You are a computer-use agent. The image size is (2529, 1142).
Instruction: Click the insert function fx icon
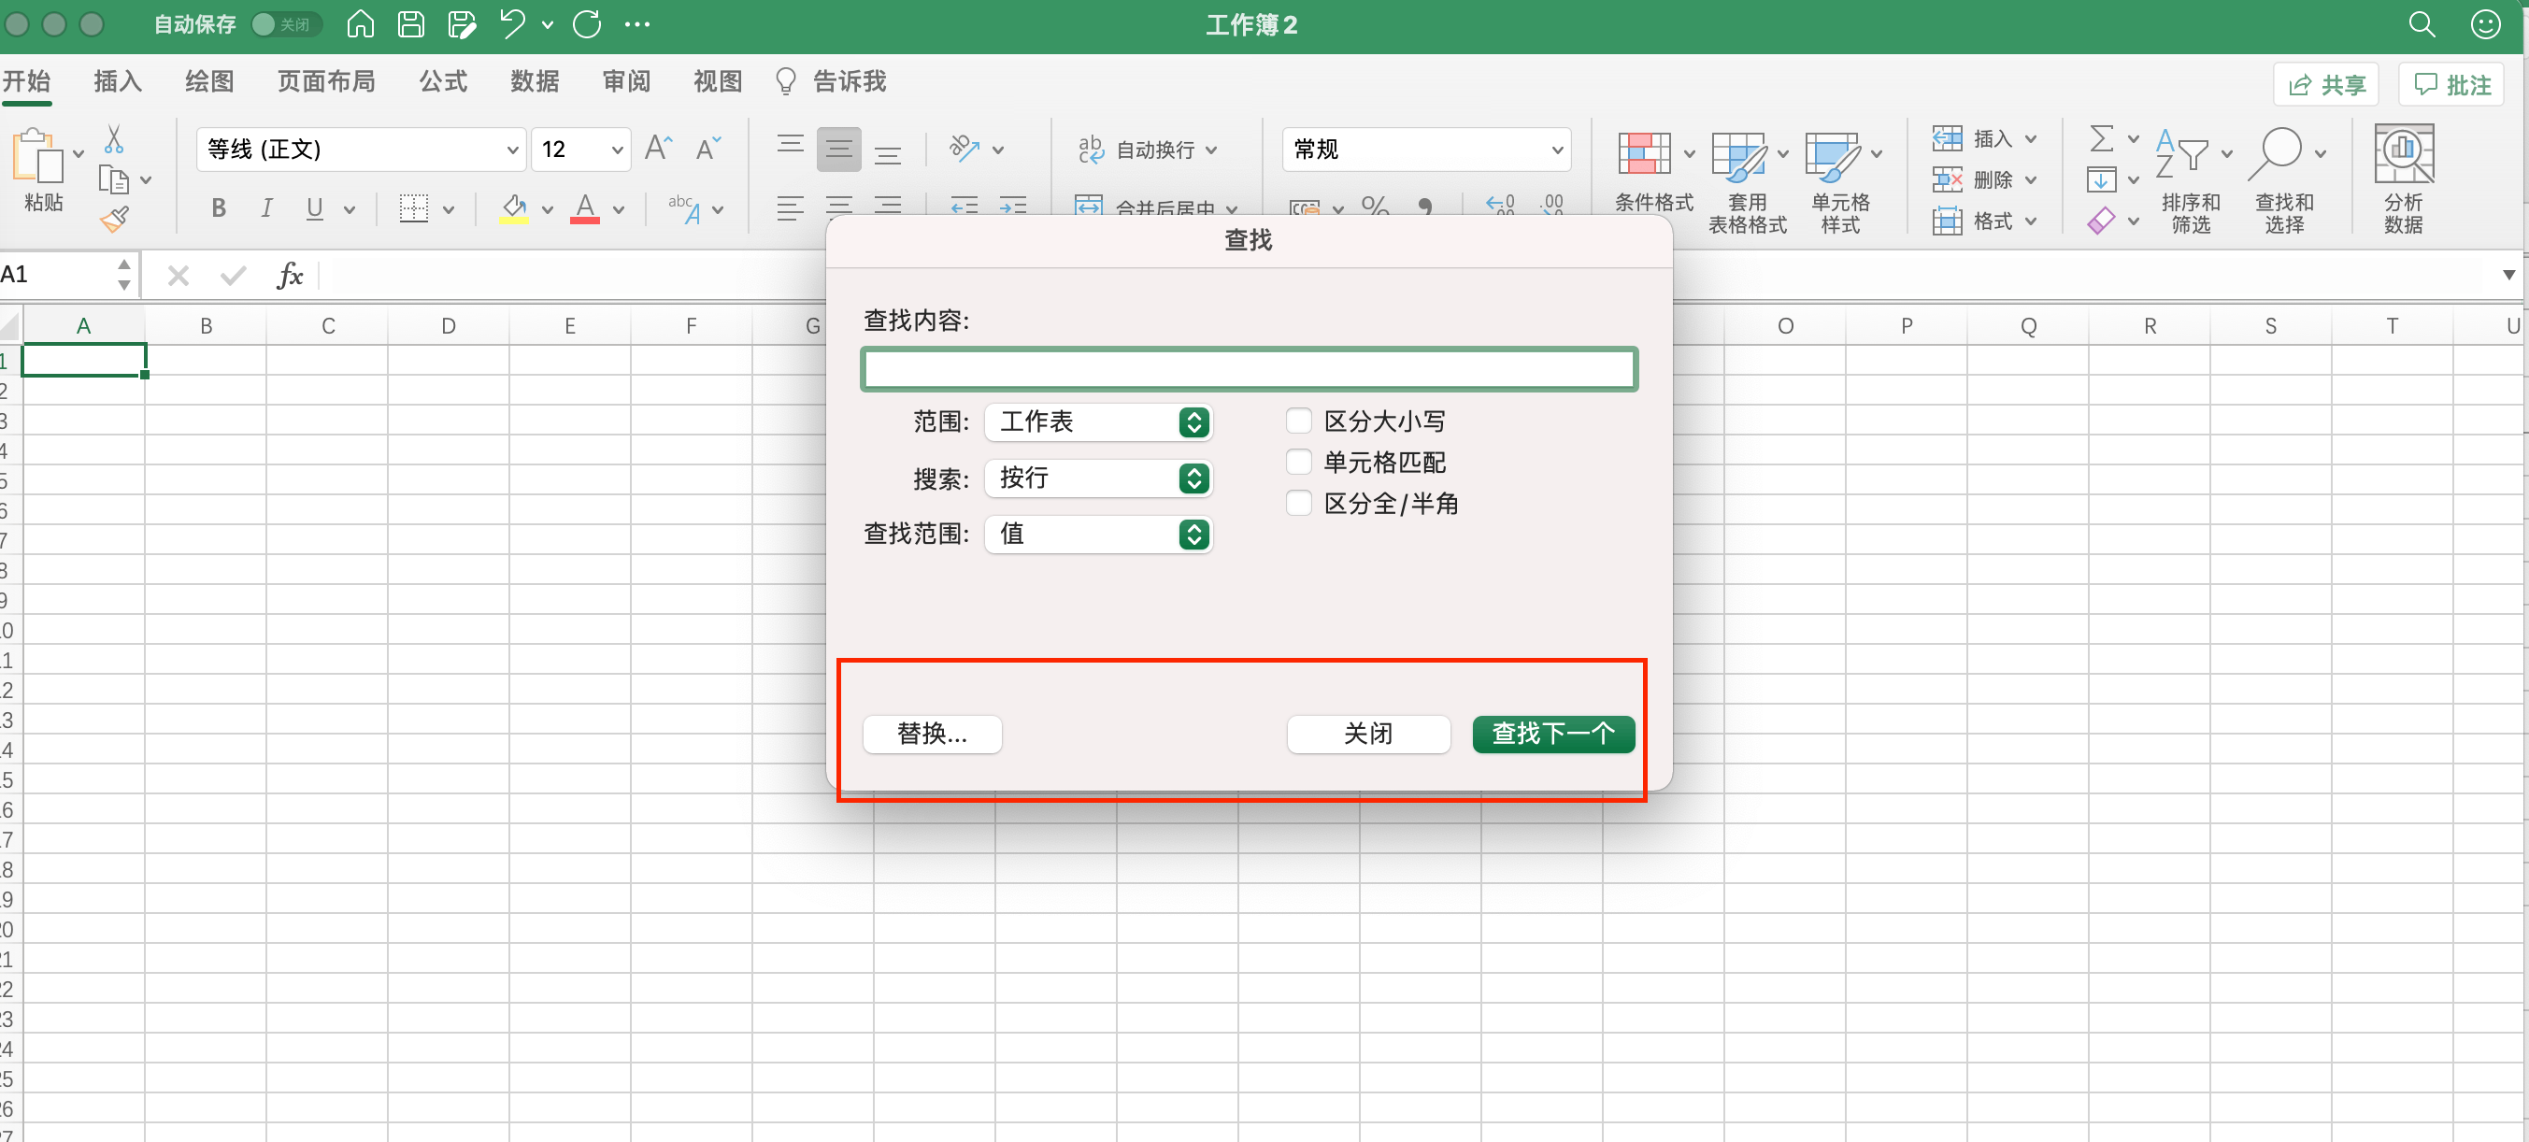click(x=290, y=275)
